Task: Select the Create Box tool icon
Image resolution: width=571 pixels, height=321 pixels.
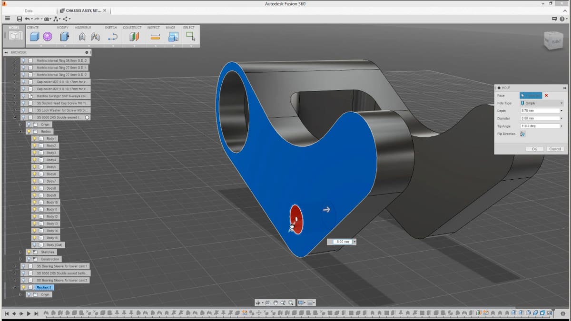Action: (x=34, y=37)
